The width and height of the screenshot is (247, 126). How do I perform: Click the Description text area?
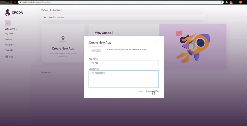pyautogui.click(x=124, y=79)
